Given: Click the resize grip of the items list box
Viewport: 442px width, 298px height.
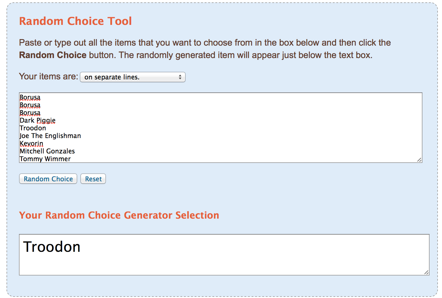Looking at the screenshot, I should (419, 160).
